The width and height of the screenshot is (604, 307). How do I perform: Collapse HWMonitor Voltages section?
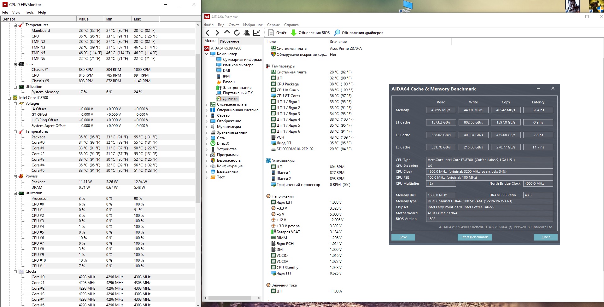coord(15,103)
